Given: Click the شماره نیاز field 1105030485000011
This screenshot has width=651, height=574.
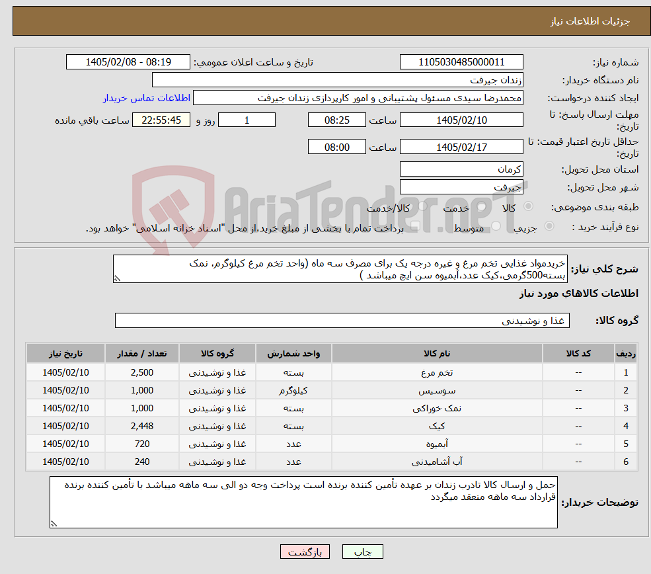Looking at the screenshot, I should click(461, 62).
